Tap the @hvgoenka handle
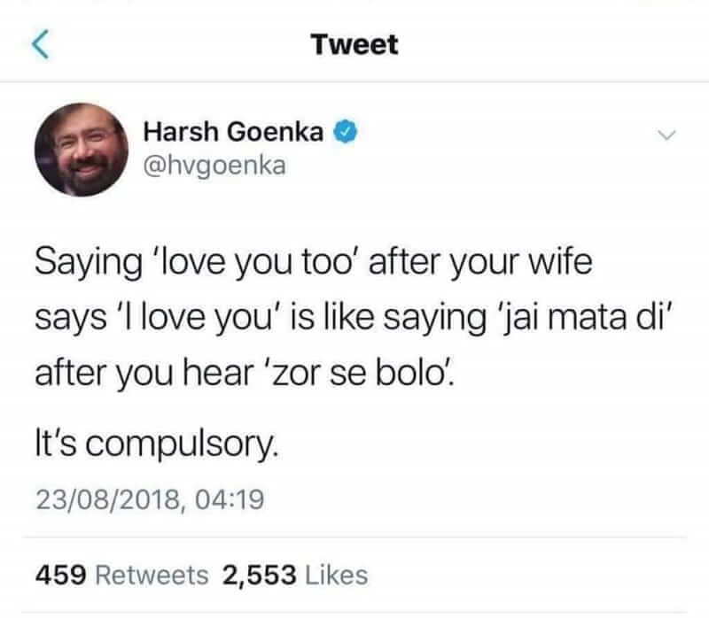The image size is (709, 618). point(214,166)
